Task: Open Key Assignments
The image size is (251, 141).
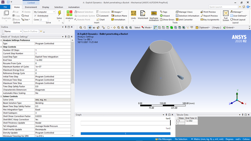Action: (210, 19)
